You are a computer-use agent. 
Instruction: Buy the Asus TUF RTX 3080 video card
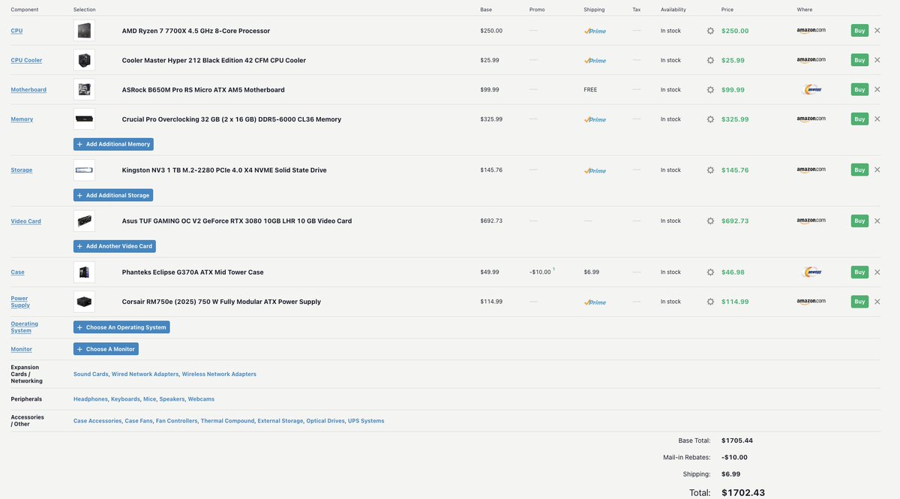click(859, 221)
